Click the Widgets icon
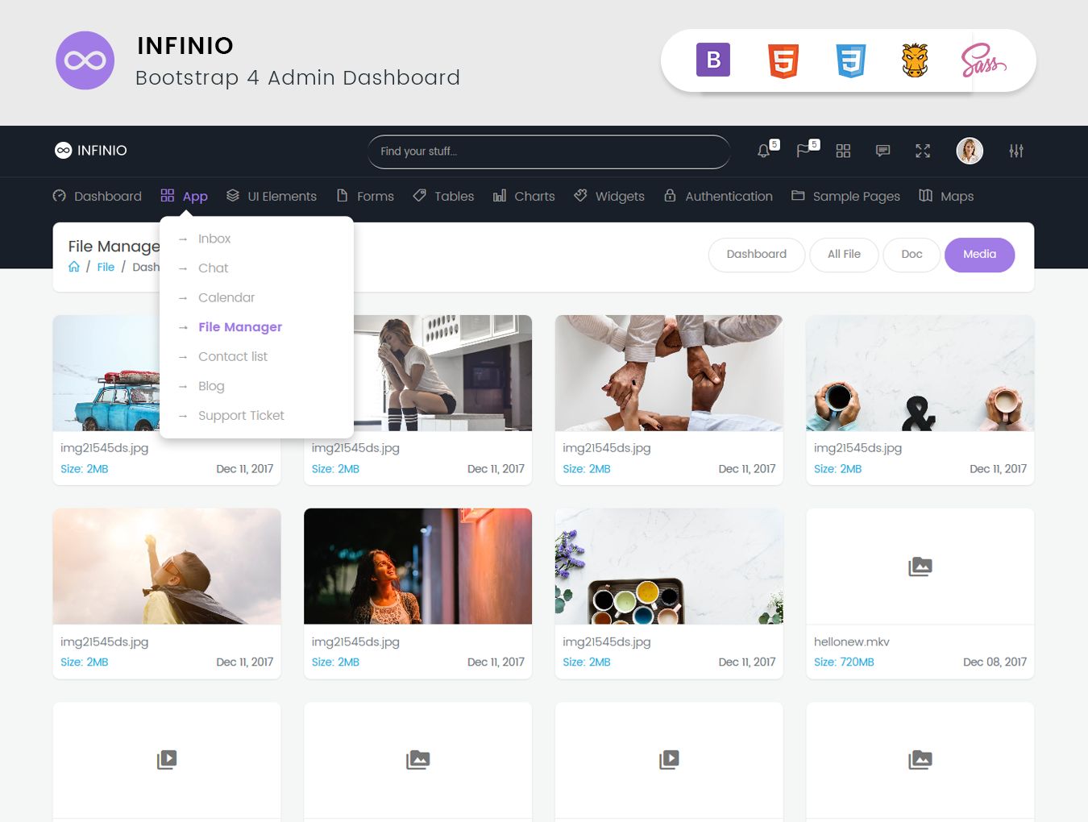The height and width of the screenshot is (822, 1088). [580, 196]
